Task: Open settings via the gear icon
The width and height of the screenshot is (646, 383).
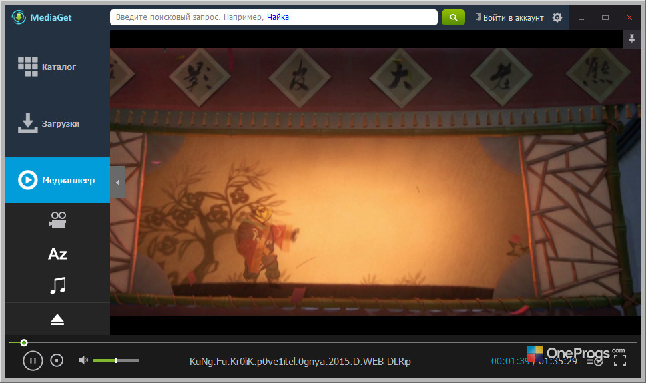Action: tap(557, 17)
